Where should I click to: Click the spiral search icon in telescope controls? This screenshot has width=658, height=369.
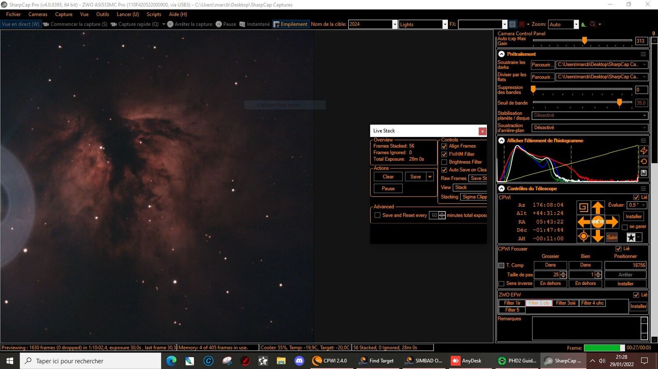(x=583, y=207)
